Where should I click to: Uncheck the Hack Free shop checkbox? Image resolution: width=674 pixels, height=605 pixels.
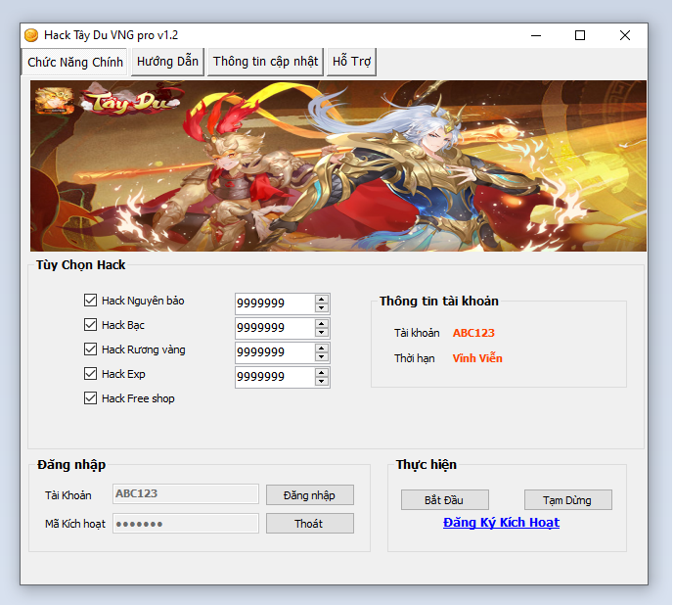[x=91, y=398]
